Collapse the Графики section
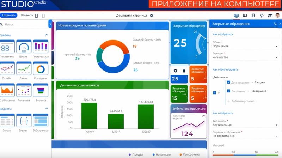The height and width of the screenshot is (158, 282). (47, 35)
